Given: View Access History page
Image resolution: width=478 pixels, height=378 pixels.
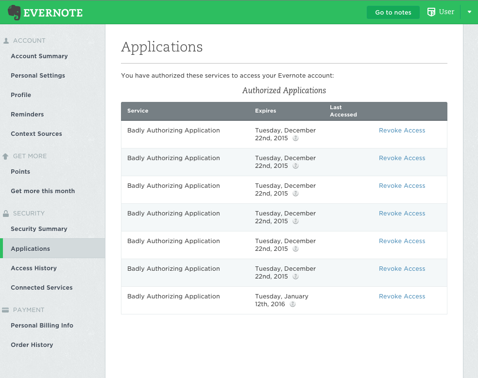Looking at the screenshot, I should pos(34,268).
